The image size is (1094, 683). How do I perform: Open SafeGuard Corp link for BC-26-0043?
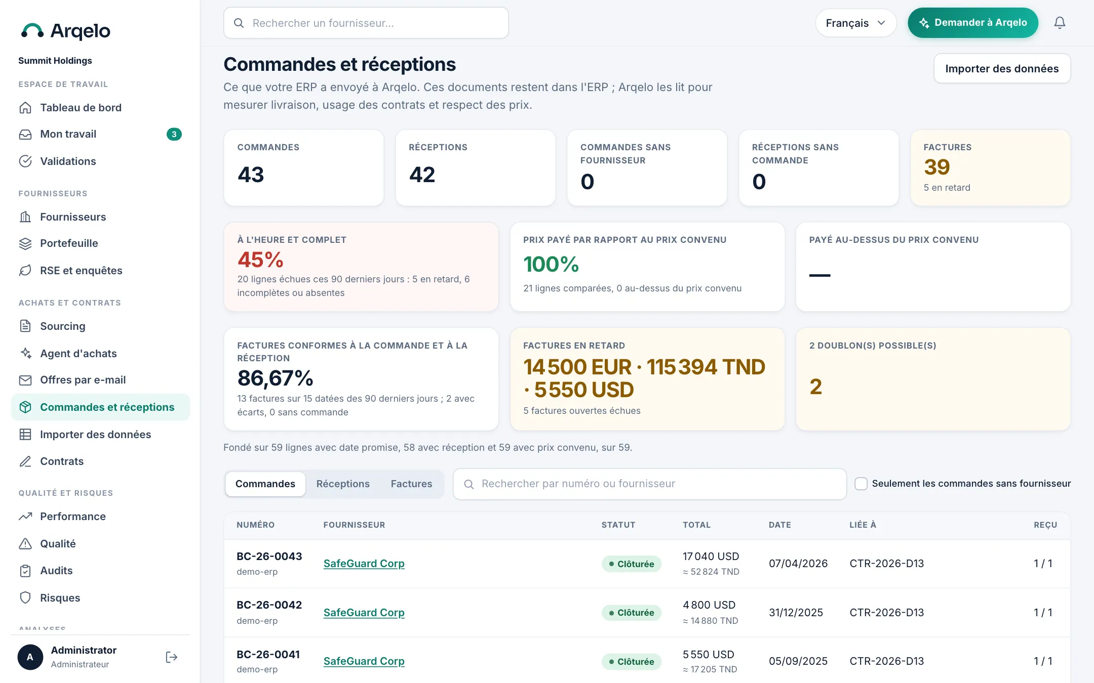[364, 564]
